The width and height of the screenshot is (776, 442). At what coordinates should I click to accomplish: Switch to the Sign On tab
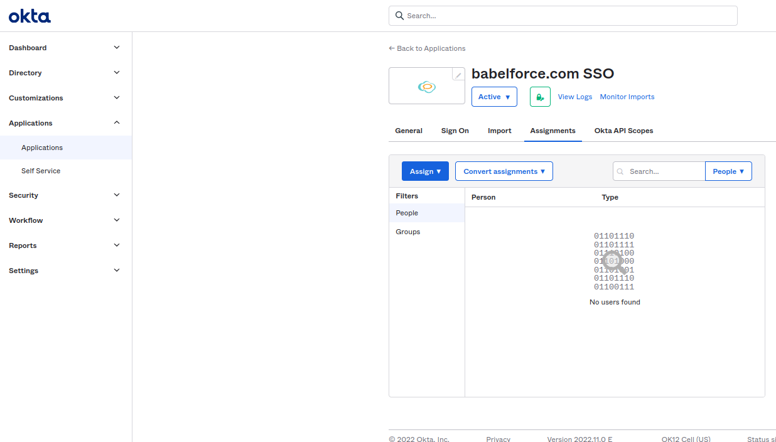(455, 131)
